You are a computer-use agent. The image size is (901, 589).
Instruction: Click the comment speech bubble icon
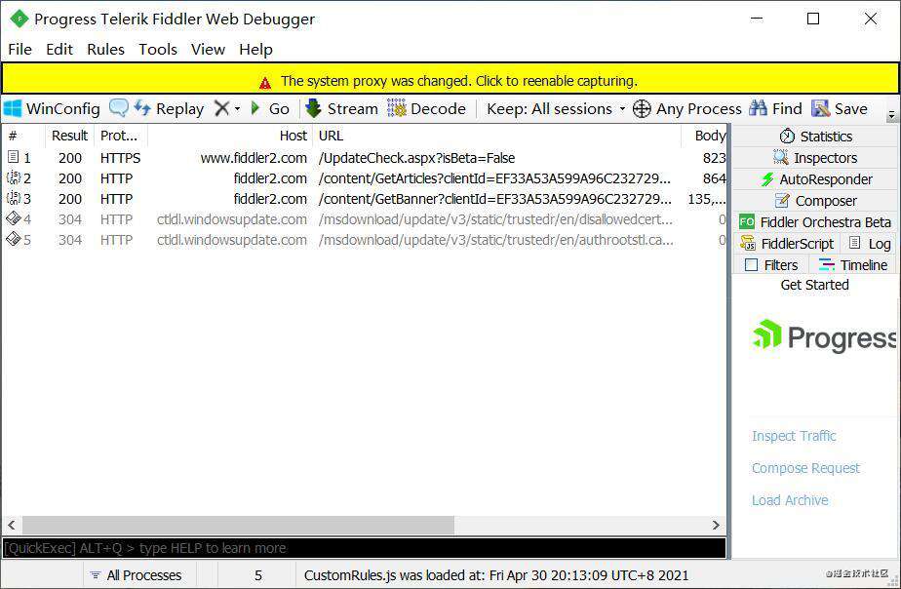[x=119, y=108]
